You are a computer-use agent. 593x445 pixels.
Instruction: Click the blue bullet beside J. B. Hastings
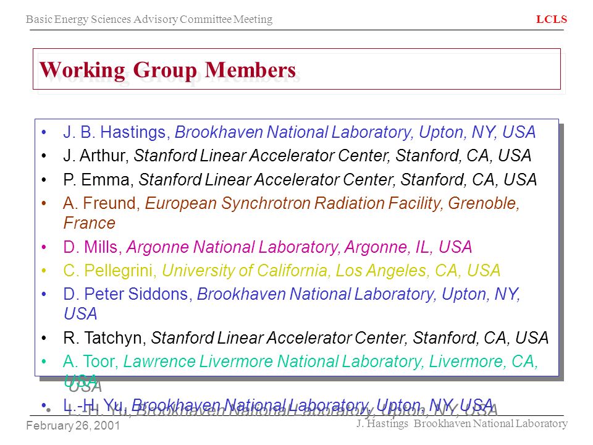[x=44, y=132]
